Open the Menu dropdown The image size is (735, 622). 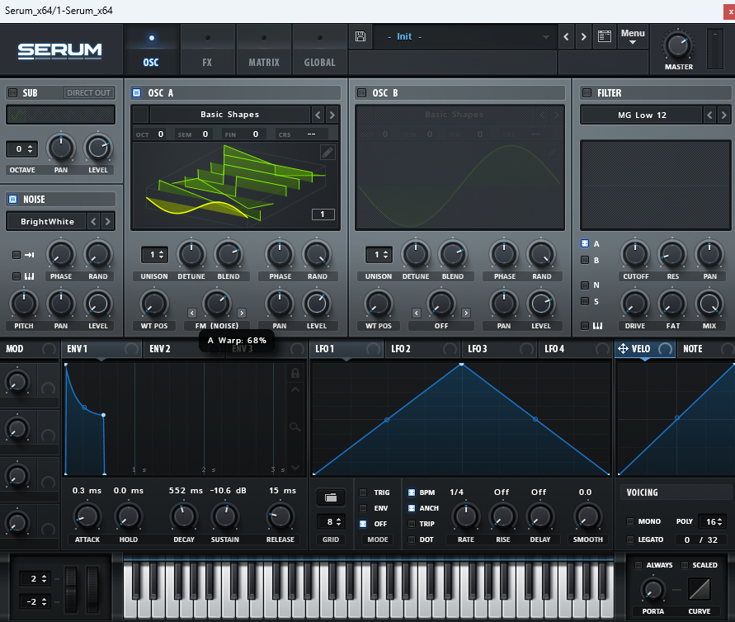click(633, 36)
